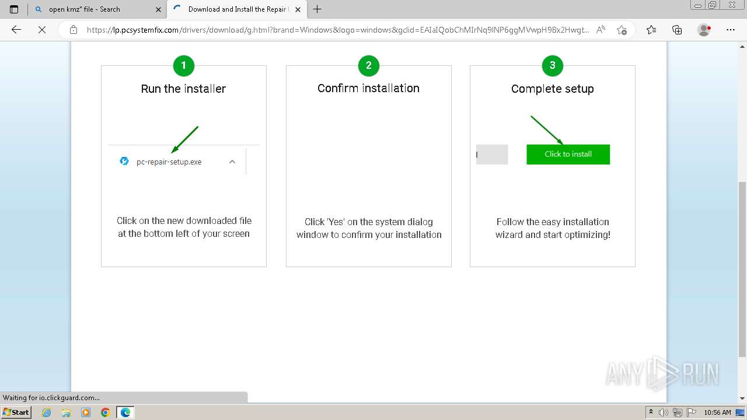
Task: Open a new browser tab
Action: (x=317, y=9)
